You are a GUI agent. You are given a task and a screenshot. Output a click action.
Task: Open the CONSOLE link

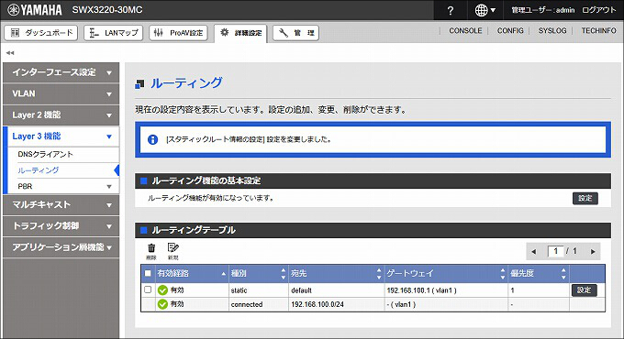465,30
